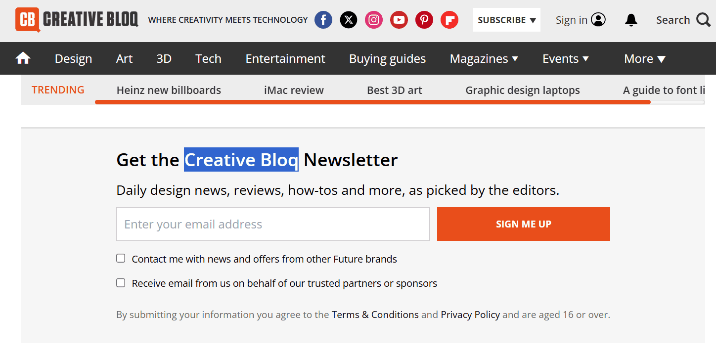Open the notifications bell icon
The width and height of the screenshot is (716, 361).
[631, 20]
